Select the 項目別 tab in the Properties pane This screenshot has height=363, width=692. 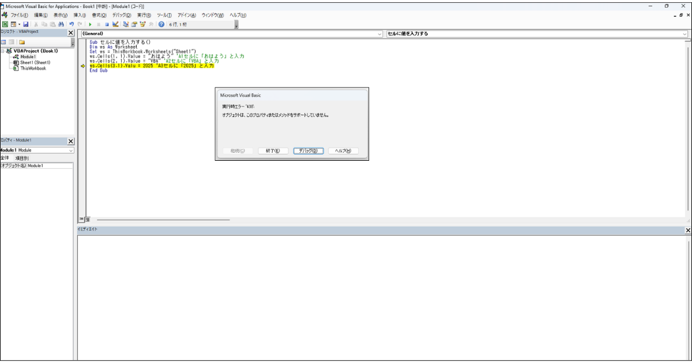22,158
